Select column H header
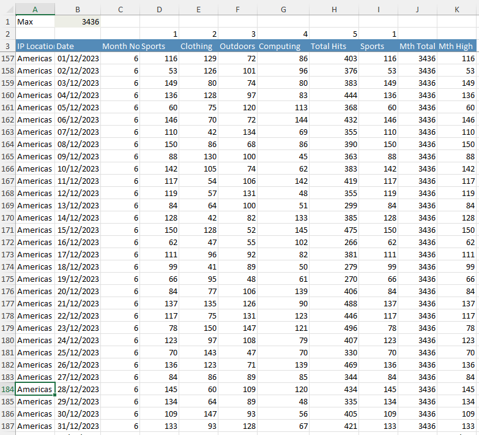This screenshot has height=435, width=479. coord(334,9)
